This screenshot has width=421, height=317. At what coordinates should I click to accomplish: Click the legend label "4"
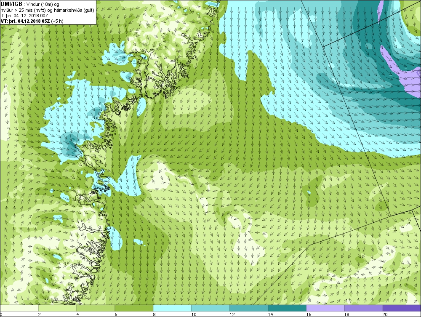tap(77, 314)
